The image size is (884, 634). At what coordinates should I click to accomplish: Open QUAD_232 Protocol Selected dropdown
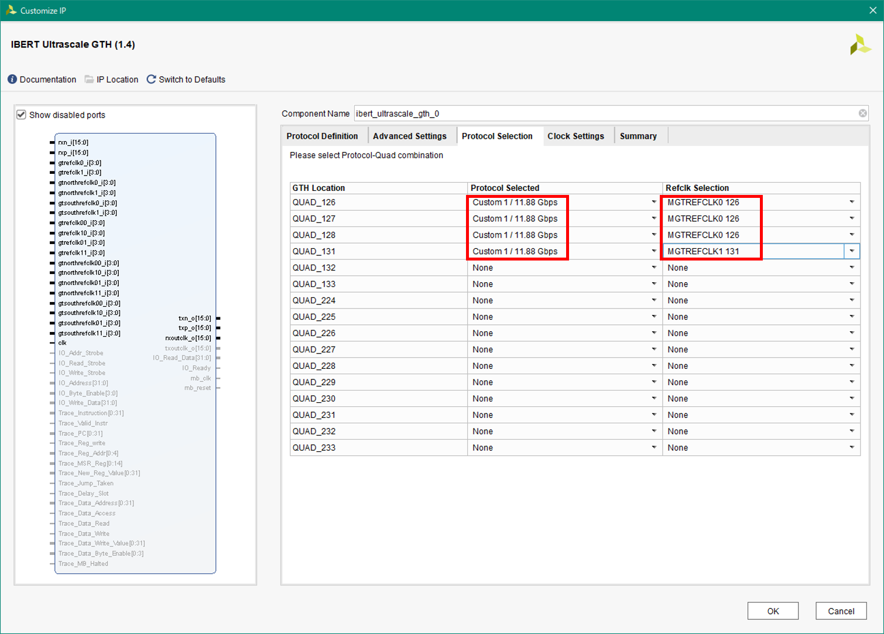[654, 432]
